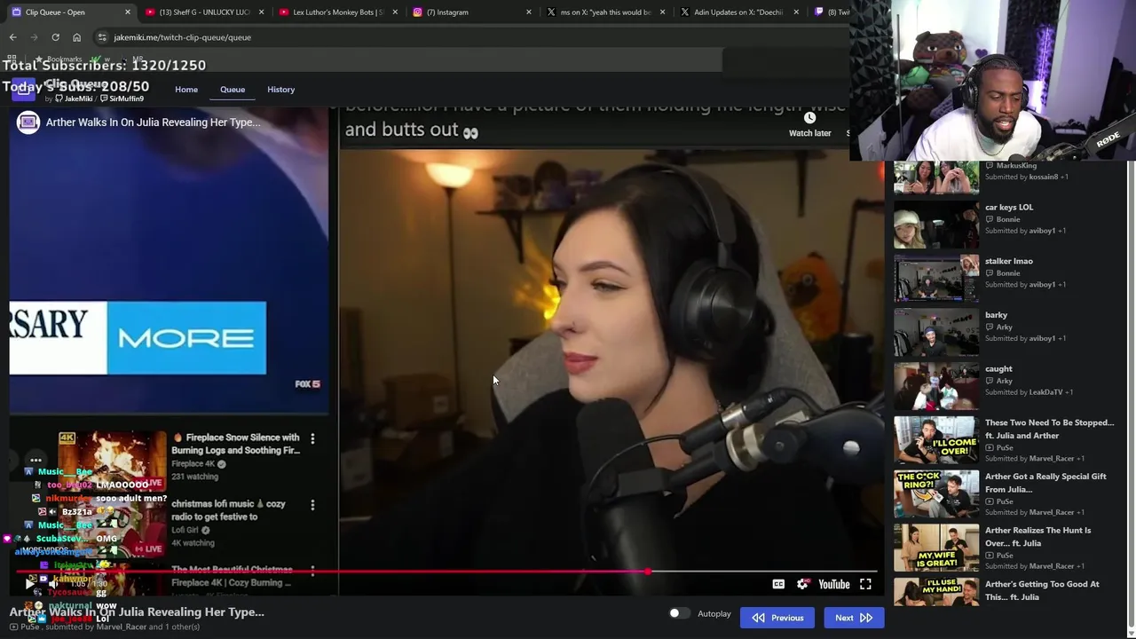Open Fireplace Snow Silence suggested video title
The width and height of the screenshot is (1136, 639).
(x=235, y=444)
